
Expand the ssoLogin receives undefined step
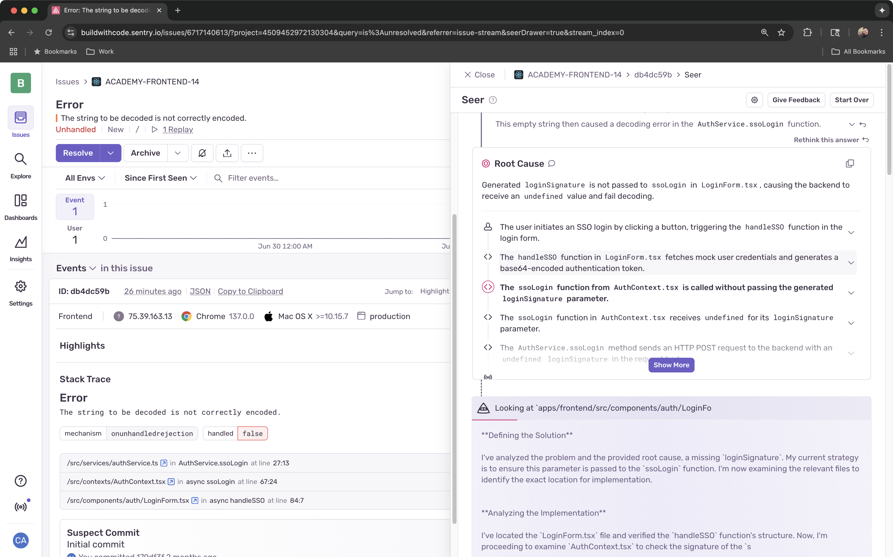click(x=851, y=323)
